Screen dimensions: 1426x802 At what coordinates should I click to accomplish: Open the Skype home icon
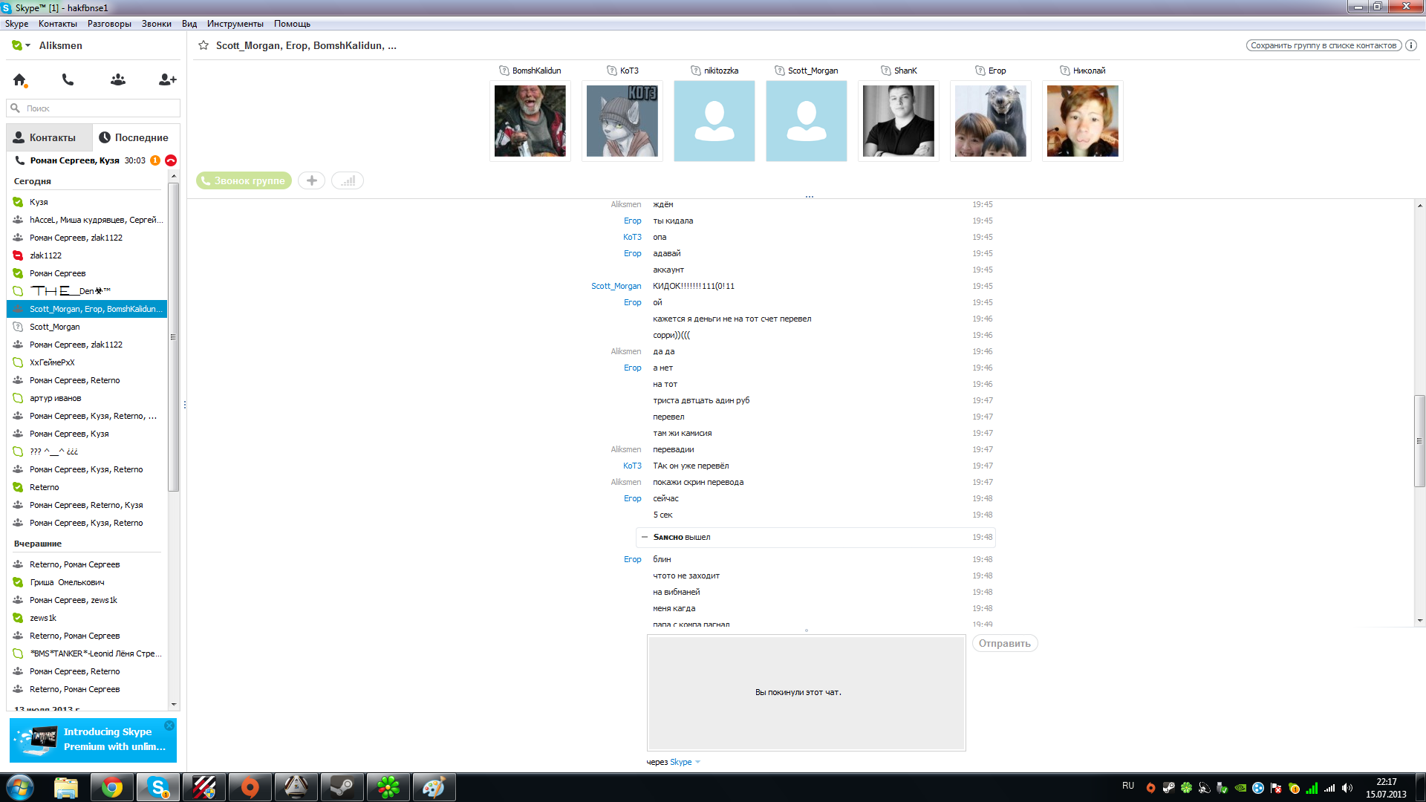(20, 79)
